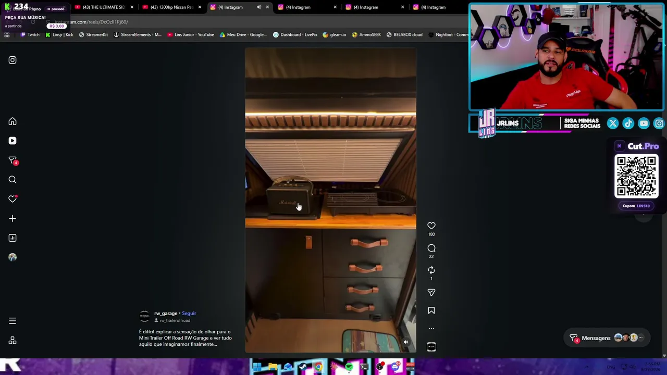Open File Explorer from taskbar
This screenshot has width=667, height=375.
[272, 367]
